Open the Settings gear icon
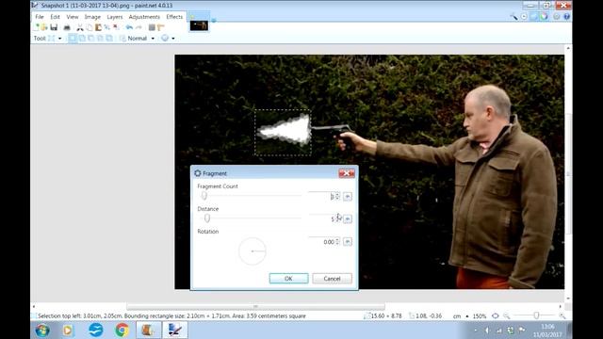This screenshot has width=603, height=339. tap(557, 17)
